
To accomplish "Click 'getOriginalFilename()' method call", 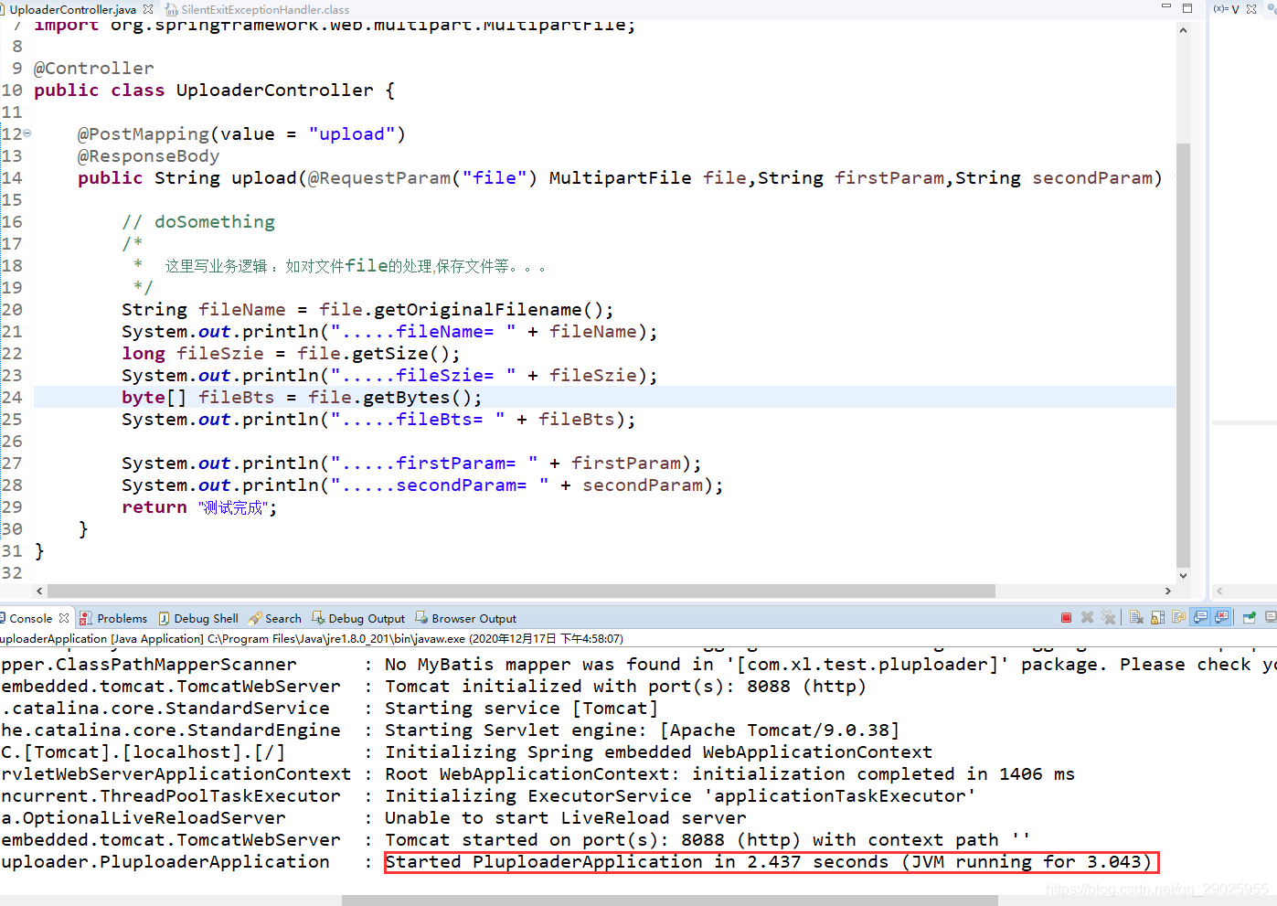I will 488,310.
